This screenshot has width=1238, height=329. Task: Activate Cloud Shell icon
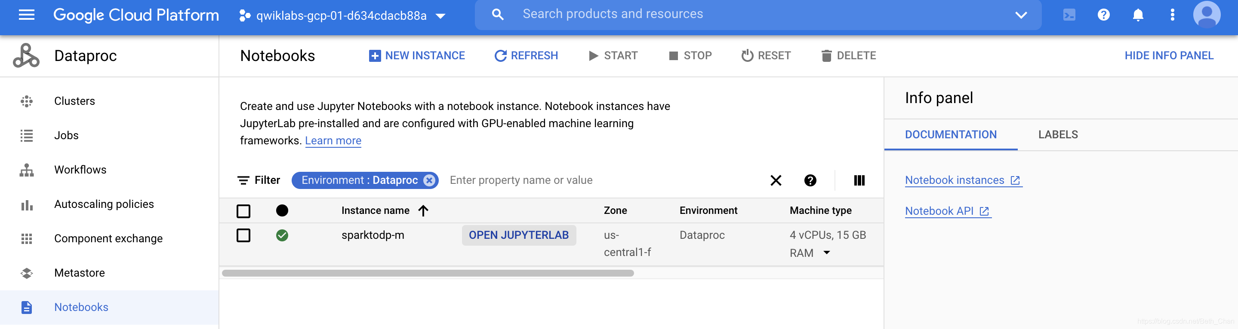[1069, 15]
